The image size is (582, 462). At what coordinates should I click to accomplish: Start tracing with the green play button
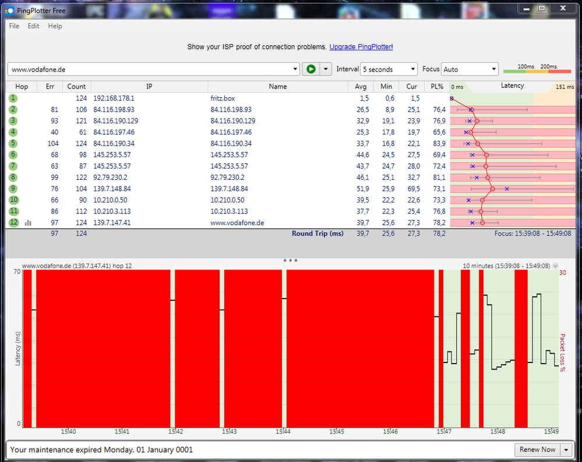click(311, 69)
